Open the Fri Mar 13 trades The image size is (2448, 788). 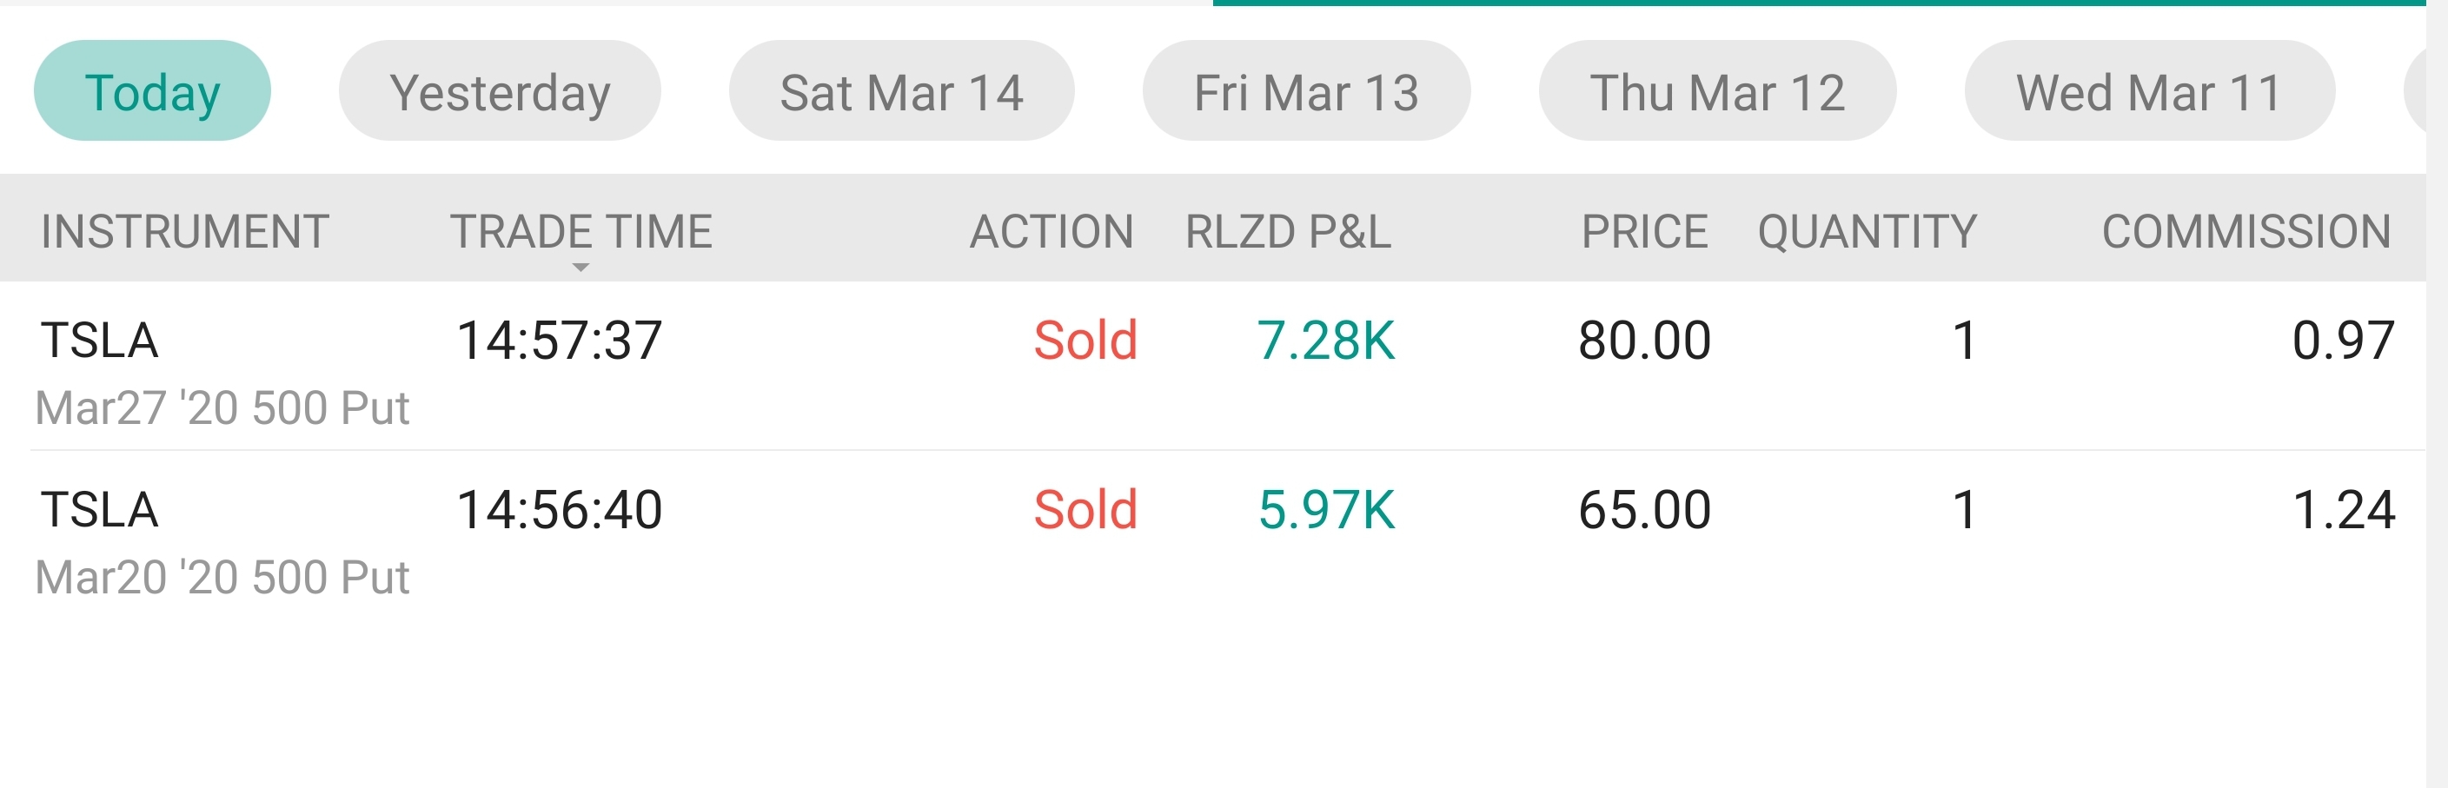tap(1306, 92)
